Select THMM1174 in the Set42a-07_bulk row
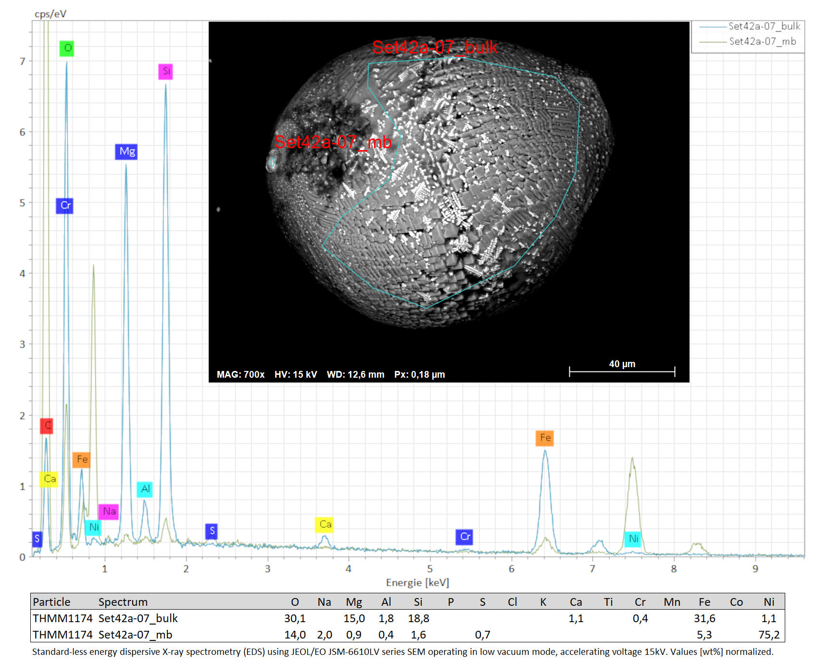This screenshot has height=664, width=816. coord(63,618)
